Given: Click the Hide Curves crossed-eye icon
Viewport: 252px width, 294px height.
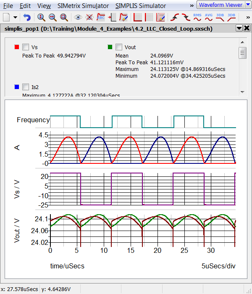Looking at the screenshot, I should [x=89, y=17].
